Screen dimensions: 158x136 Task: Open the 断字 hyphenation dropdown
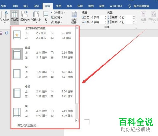click(x=57, y=22)
